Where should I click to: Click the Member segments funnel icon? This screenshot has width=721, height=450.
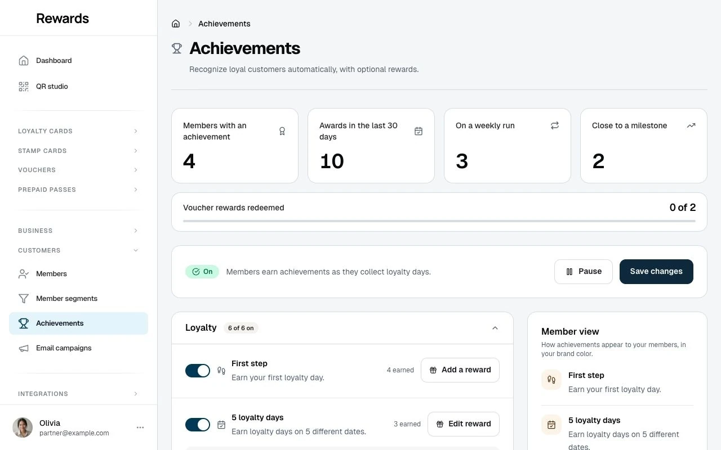point(24,299)
